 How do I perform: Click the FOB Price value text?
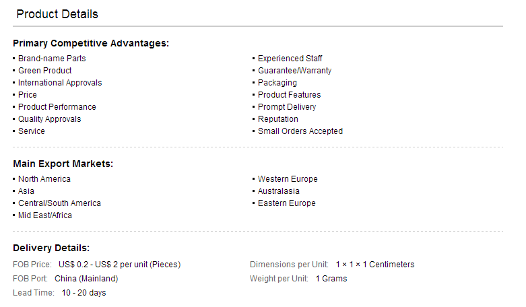[x=119, y=265]
